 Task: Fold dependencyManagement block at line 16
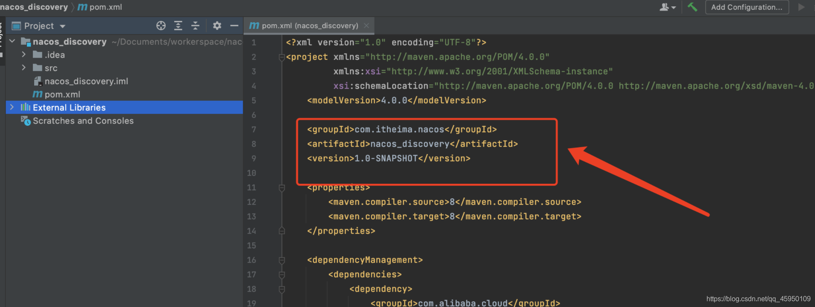coord(282,260)
